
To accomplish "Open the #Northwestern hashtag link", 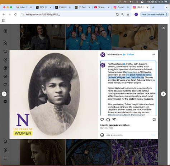I will tap(130, 72).
